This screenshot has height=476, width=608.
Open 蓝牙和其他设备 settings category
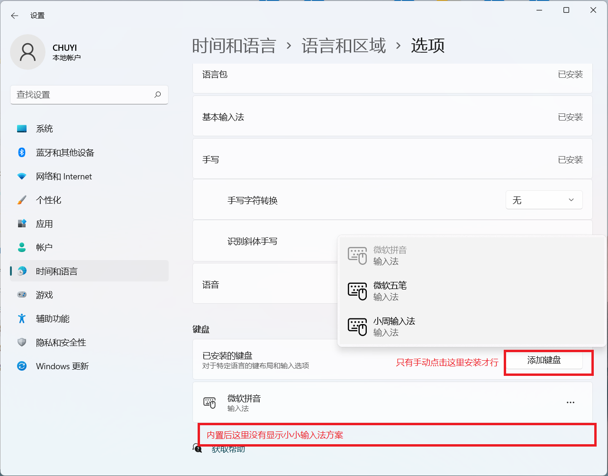(89, 152)
